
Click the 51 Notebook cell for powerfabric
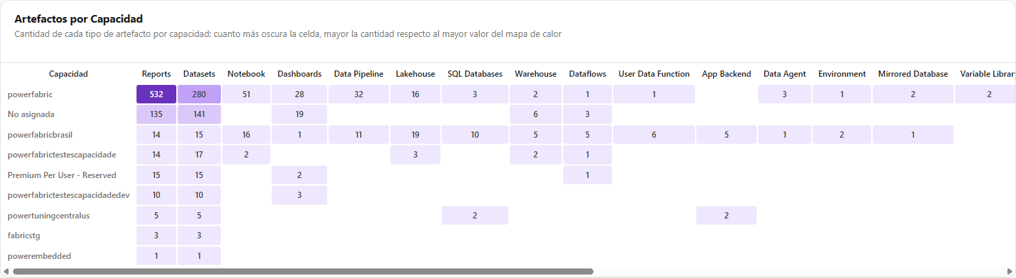point(246,94)
